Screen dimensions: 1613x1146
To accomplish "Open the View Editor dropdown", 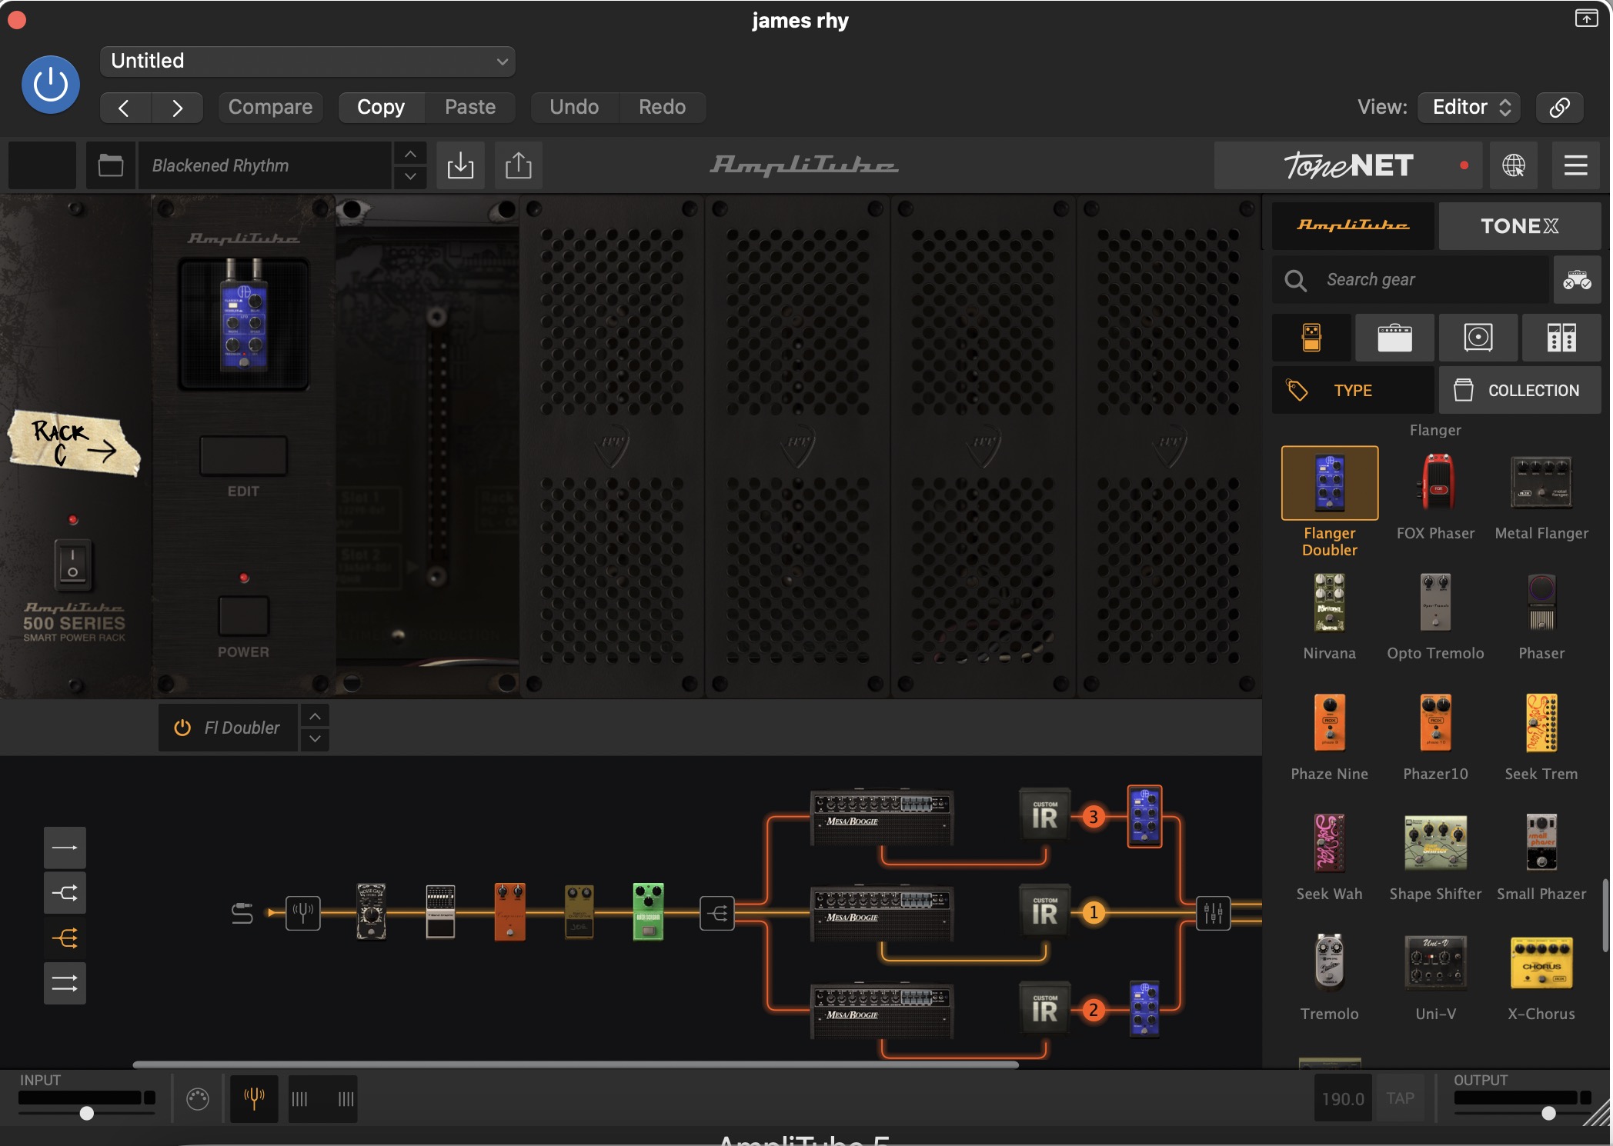I will point(1469,107).
